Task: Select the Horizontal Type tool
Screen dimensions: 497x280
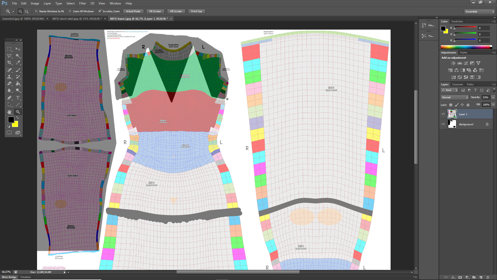Action: 18,98
